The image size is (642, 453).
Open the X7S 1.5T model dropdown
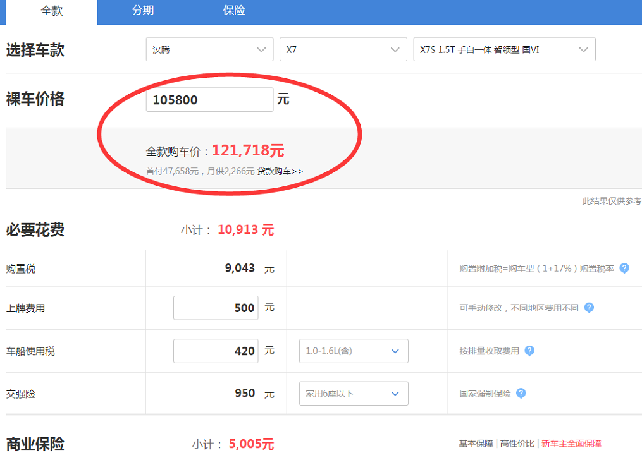tap(505, 49)
